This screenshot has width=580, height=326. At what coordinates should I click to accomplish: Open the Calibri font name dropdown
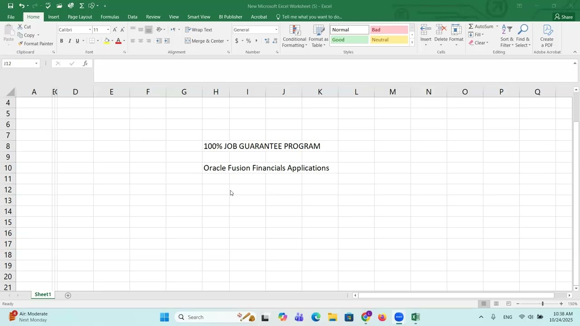point(90,29)
